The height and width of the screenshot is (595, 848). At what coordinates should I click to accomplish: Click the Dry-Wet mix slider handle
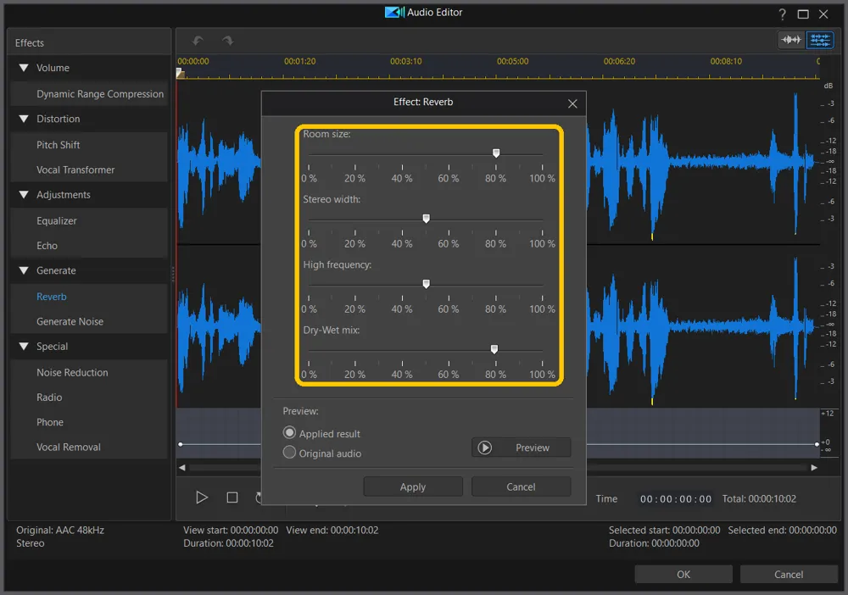click(494, 349)
